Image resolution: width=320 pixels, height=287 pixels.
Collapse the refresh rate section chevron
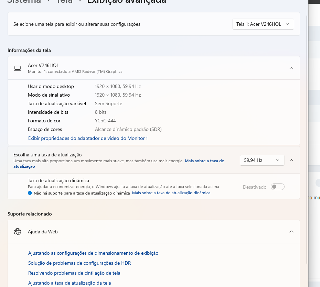coord(291,160)
